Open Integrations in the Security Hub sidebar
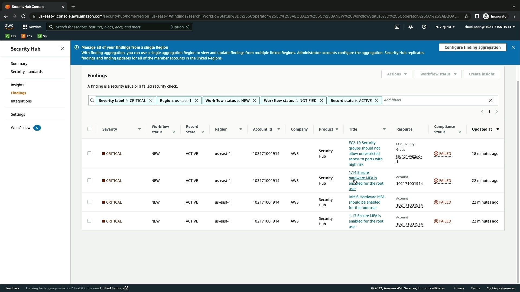 [x=21, y=101]
